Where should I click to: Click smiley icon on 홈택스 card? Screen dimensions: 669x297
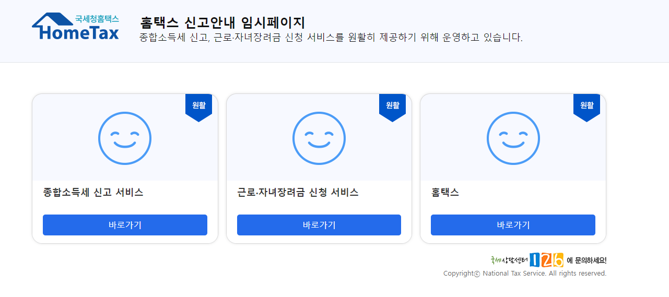pos(513,138)
